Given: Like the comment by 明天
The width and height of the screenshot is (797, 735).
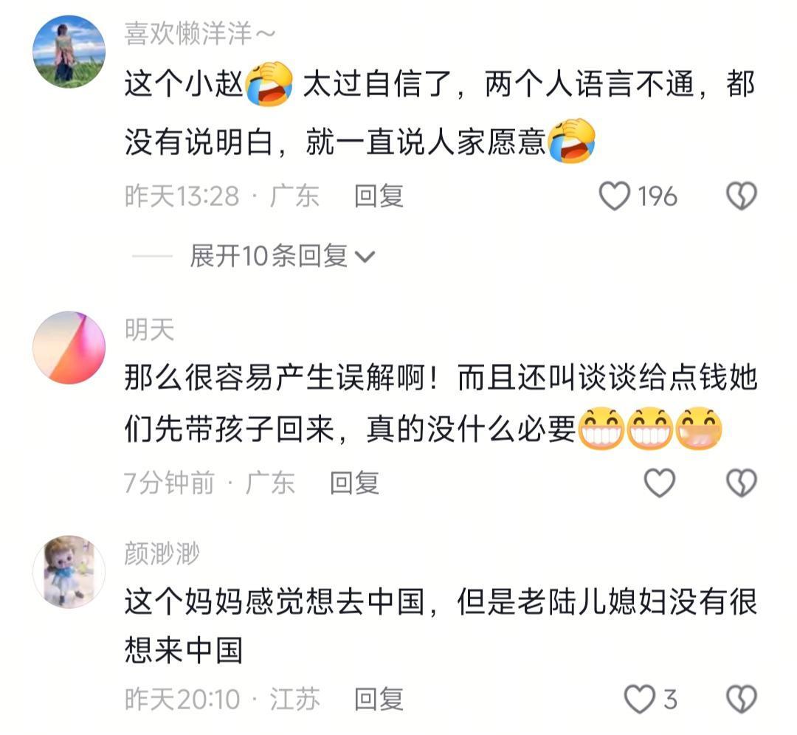Looking at the screenshot, I should click(x=659, y=483).
